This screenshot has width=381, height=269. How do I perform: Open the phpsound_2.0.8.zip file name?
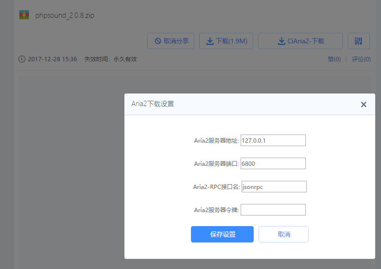[x=65, y=15]
